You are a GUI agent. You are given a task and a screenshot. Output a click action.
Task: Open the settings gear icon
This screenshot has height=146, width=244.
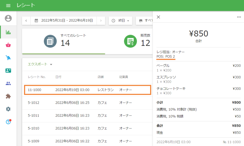coord(8,109)
